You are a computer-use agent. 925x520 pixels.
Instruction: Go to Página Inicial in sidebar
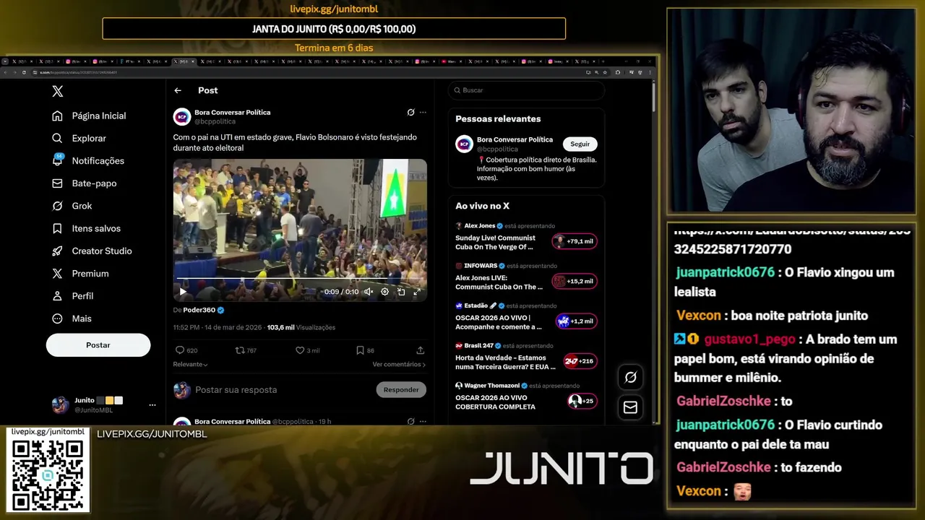89,116
